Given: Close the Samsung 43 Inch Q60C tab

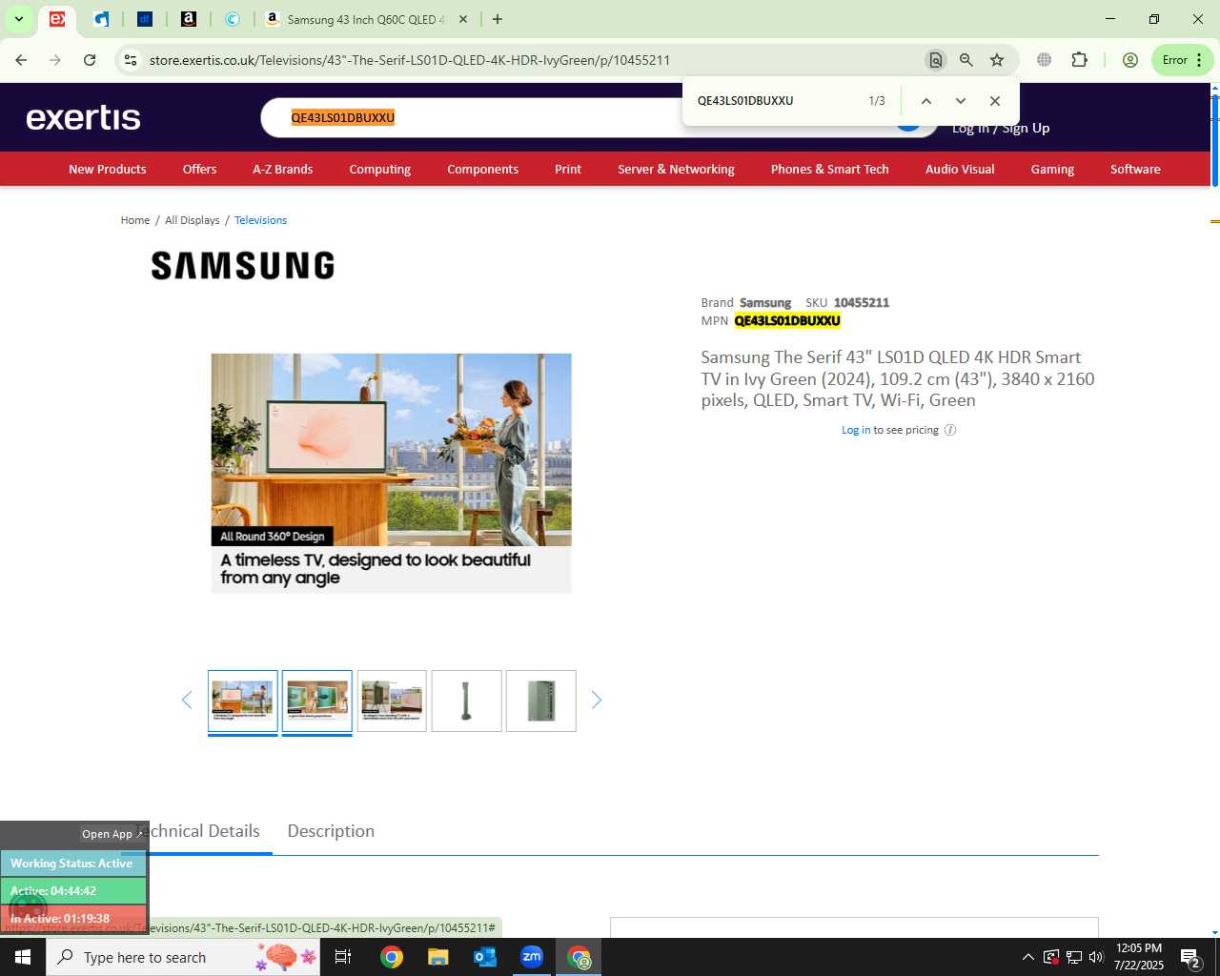Looking at the screenshot, I should [462, 19].
